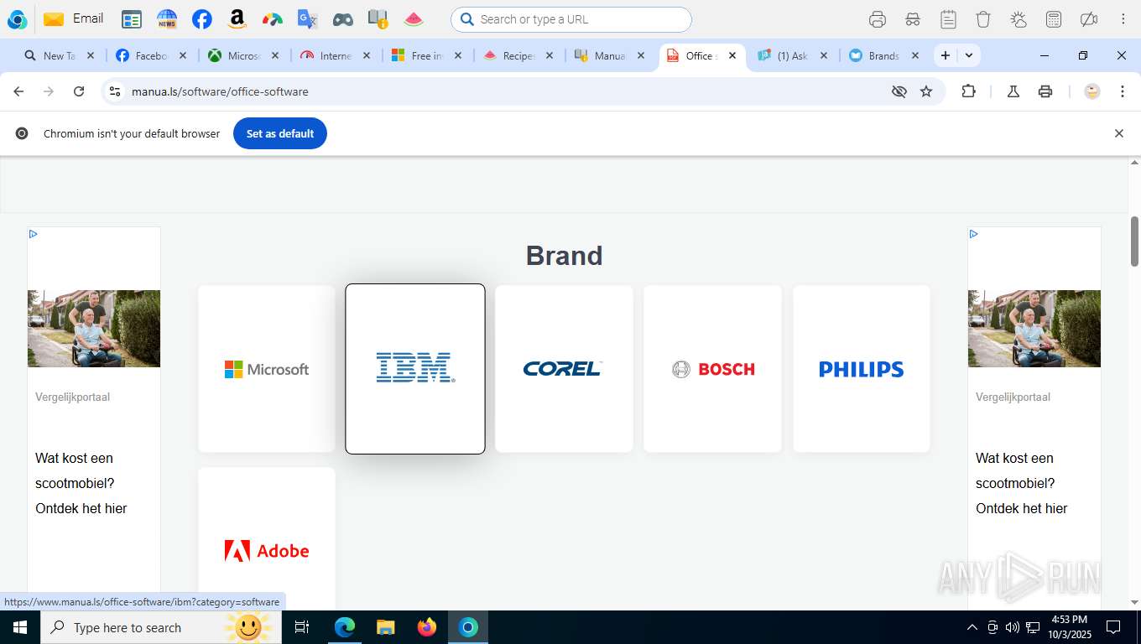1141x644 pixels.
Task: Reload the current page
Action: [x=79, y=91]
